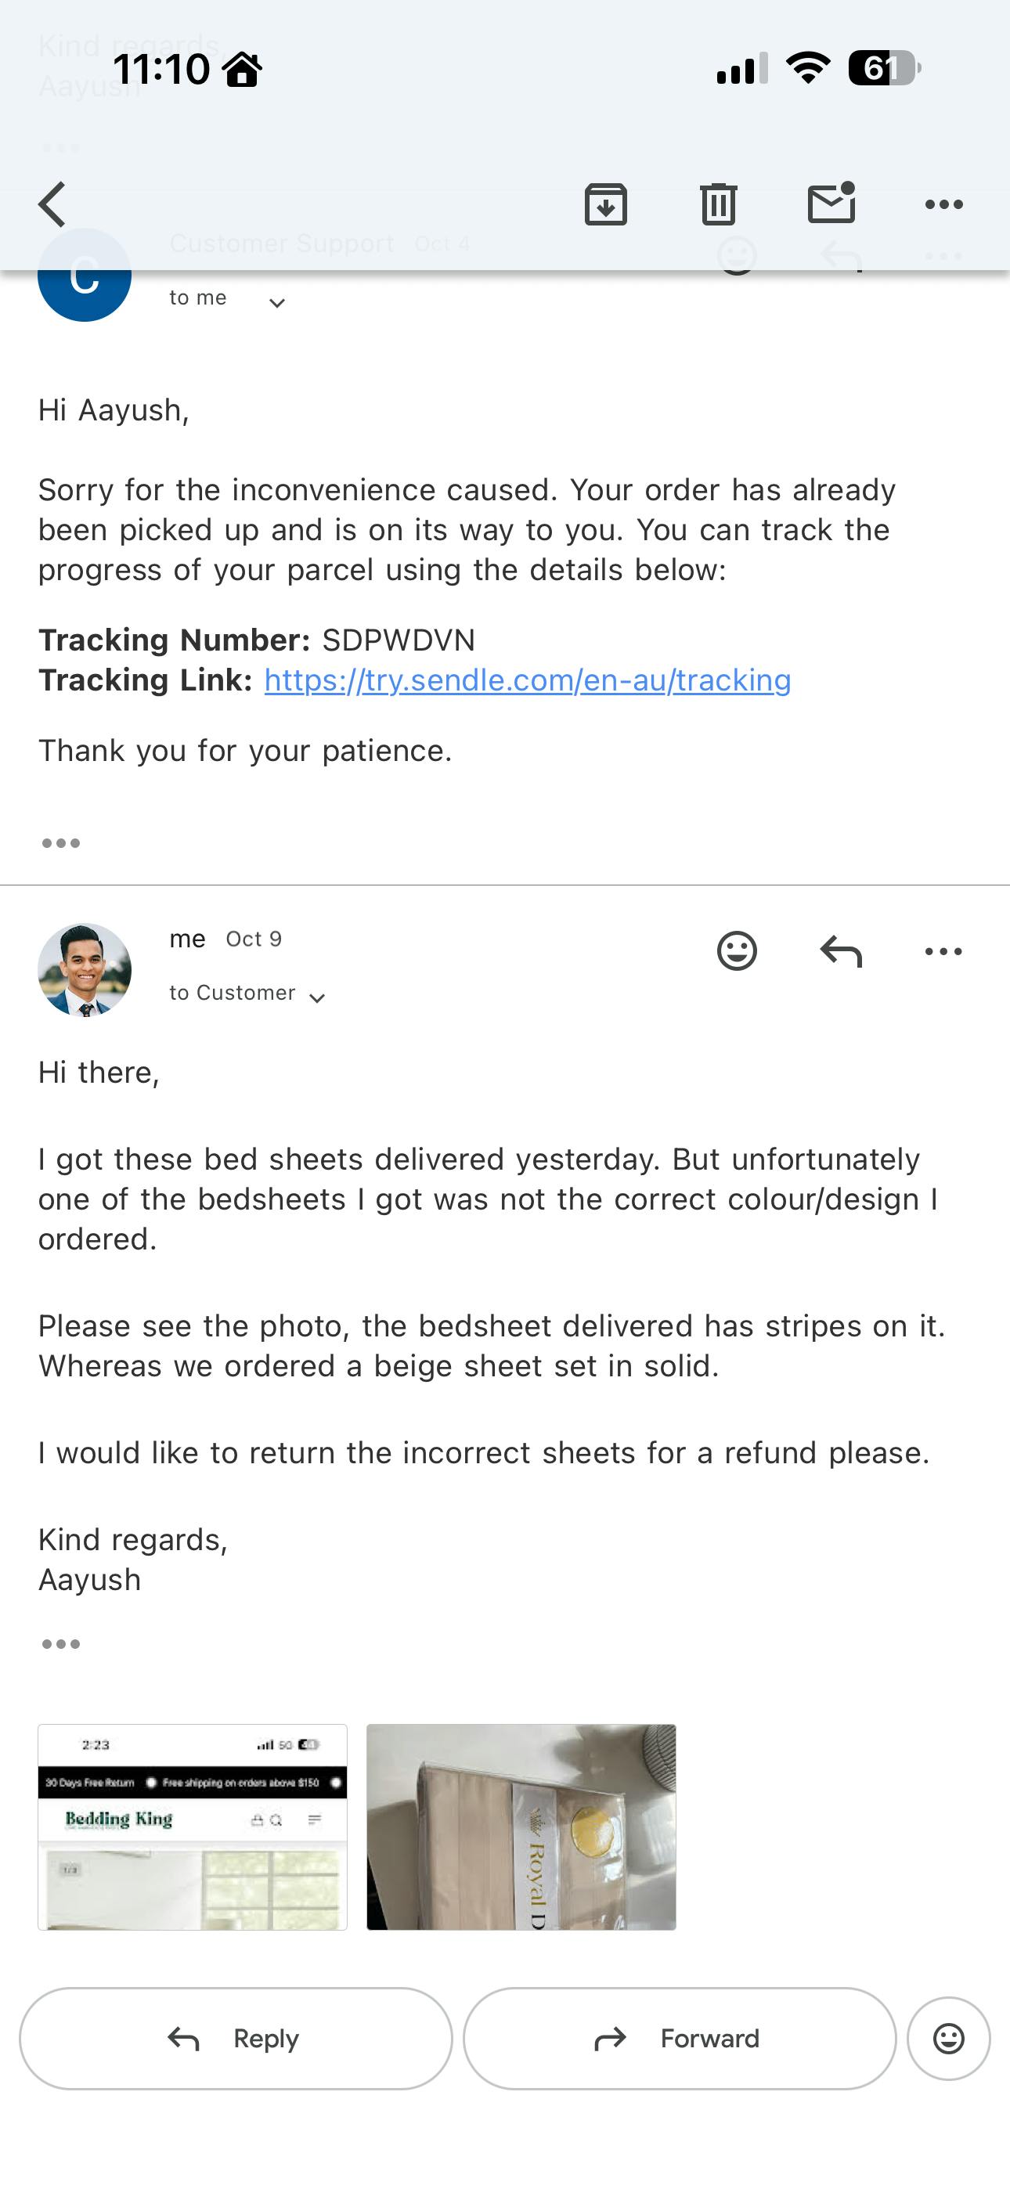Viewport: 1010px width, 2189px height.
Task: Open the Sendle tracking link
Action: [x=527, y=680]
